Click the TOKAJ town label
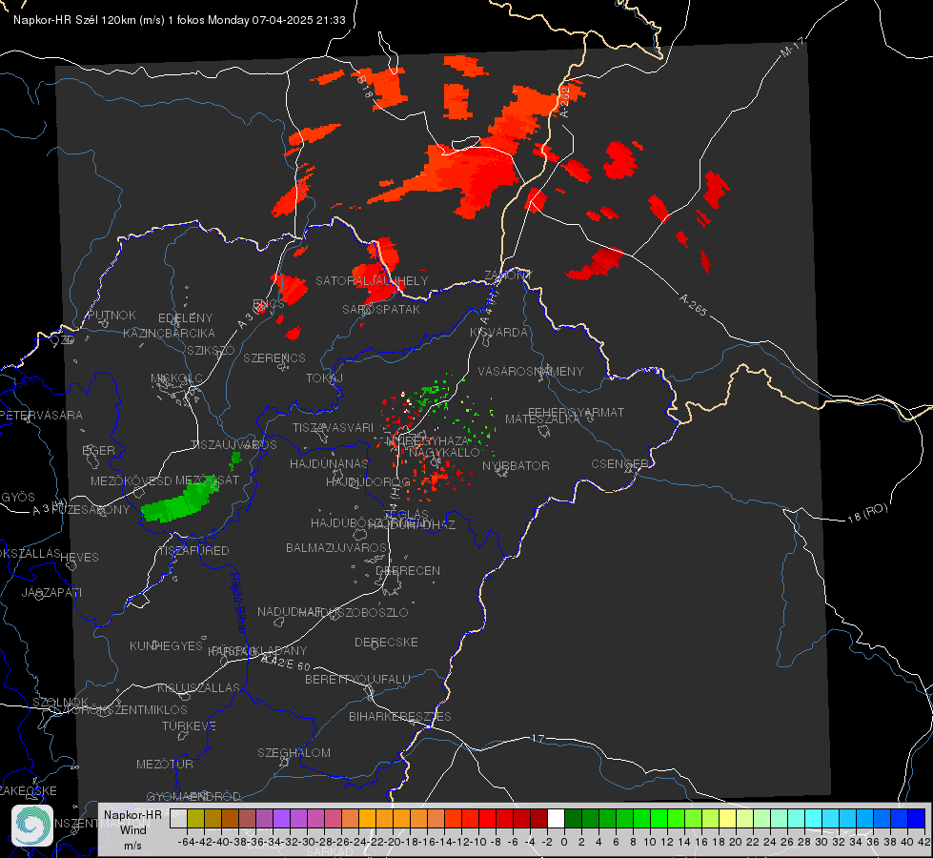Image resolution: width=933 pixels, height=858 pixels. [x=324, y=378]
